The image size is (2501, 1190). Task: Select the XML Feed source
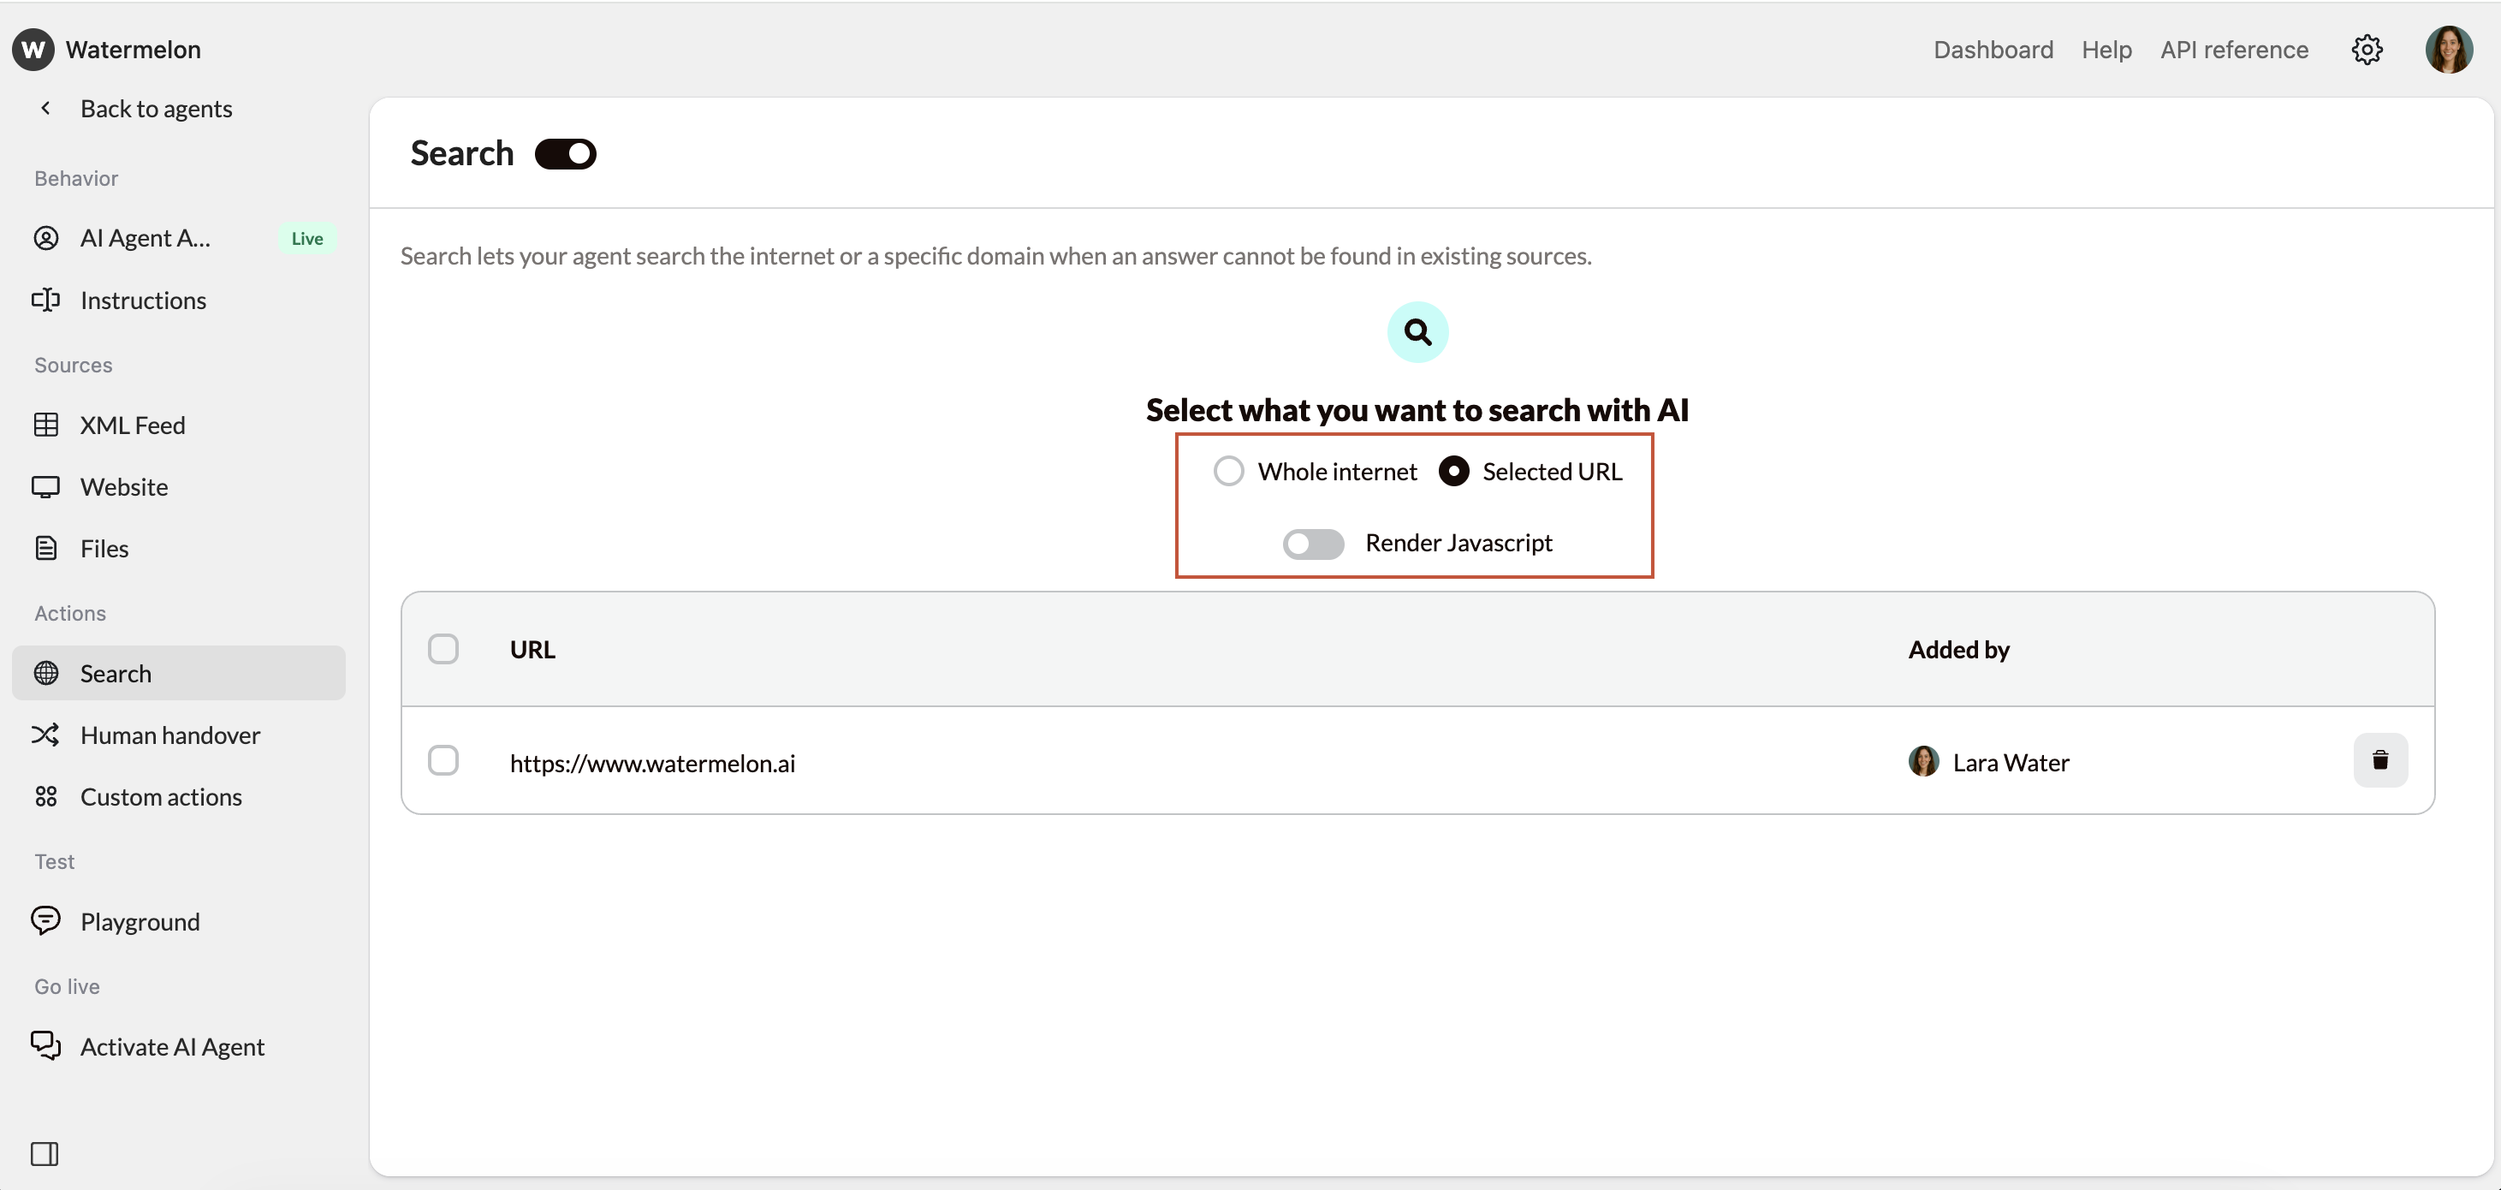tap(133, 425)
